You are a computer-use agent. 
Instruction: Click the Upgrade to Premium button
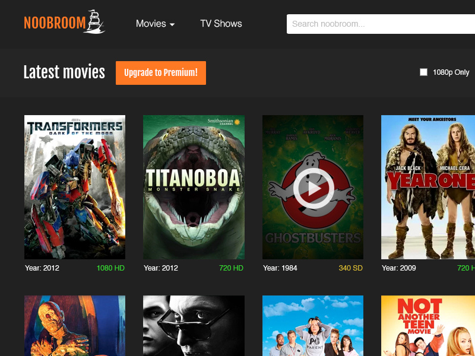pos(161,73)
